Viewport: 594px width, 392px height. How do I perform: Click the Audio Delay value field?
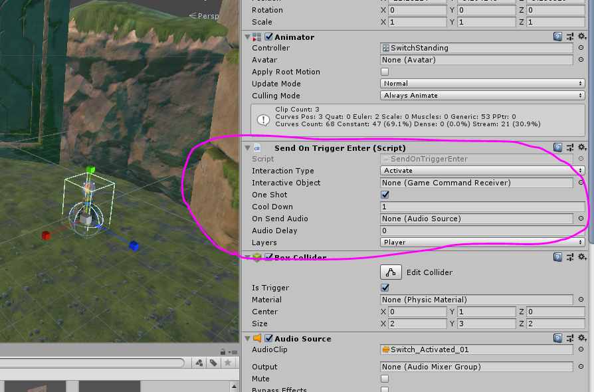[482, 231]
